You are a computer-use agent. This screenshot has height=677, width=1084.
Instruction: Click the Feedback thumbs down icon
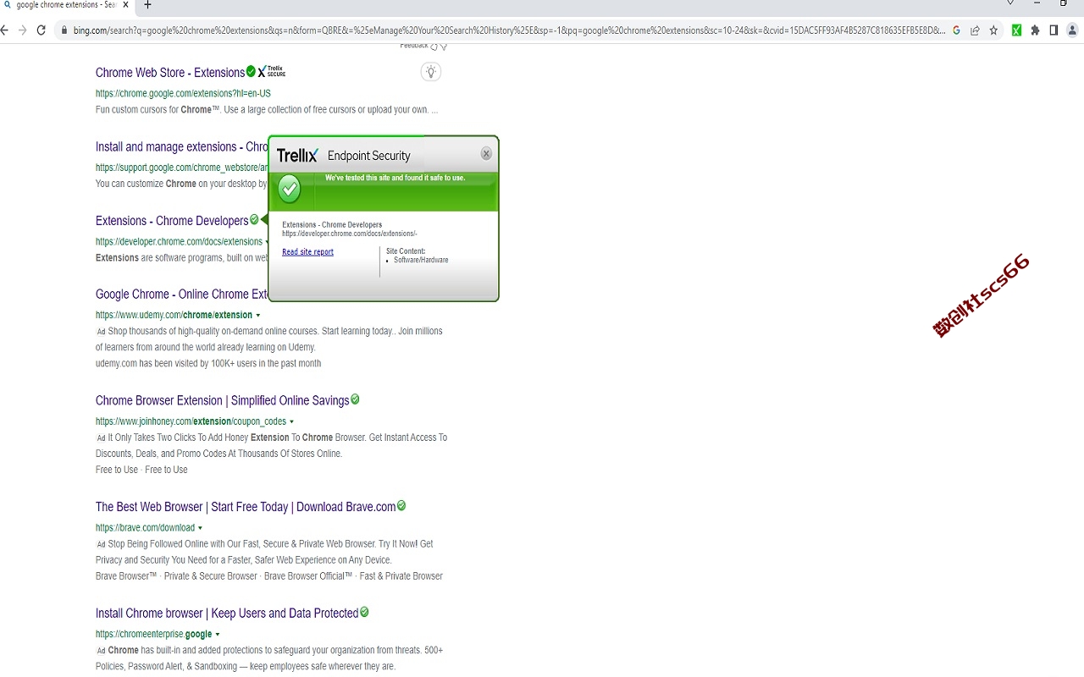[x=444, y=47]
